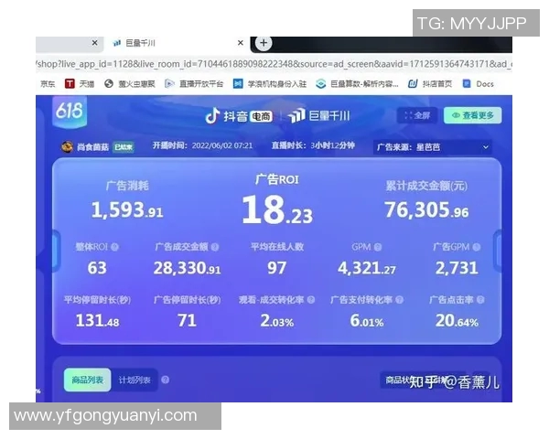This screenshot has height=439, width=549.
Task: Click the 整体ROI value 63
Action: pos(97,268)
